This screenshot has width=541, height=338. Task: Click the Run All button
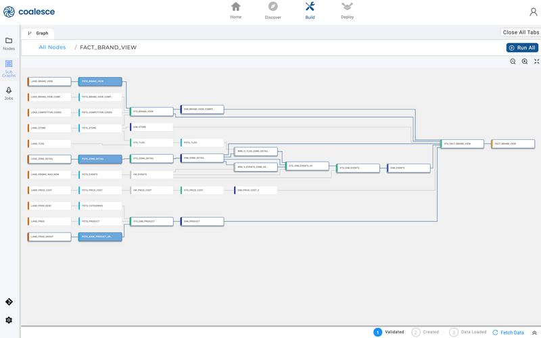coord(522,47)
